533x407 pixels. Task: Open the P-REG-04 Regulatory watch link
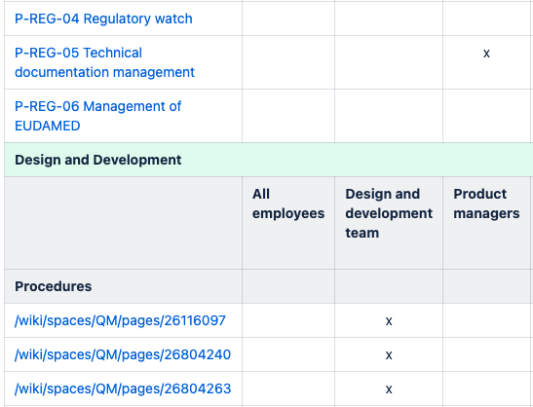(x=103, y=18)
